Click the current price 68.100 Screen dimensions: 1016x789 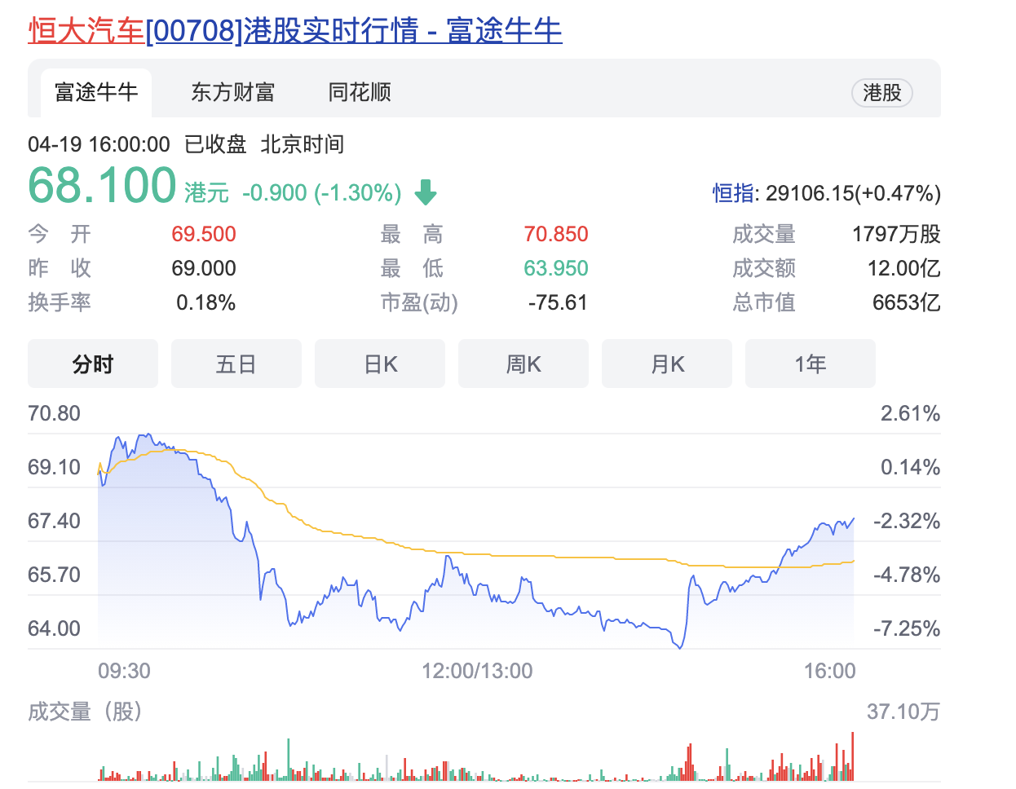click(x=102, y=185)
